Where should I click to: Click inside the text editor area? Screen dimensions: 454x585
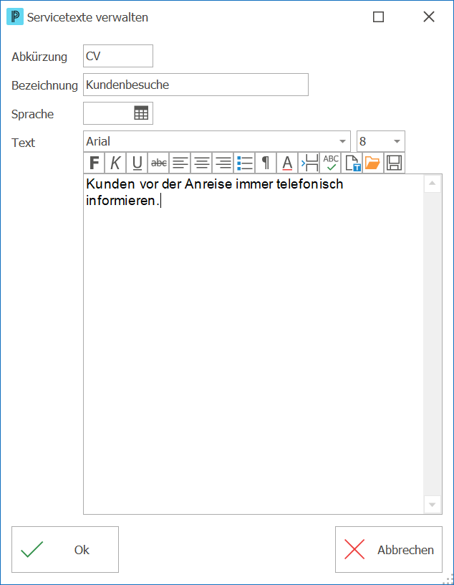coord(253,344)
